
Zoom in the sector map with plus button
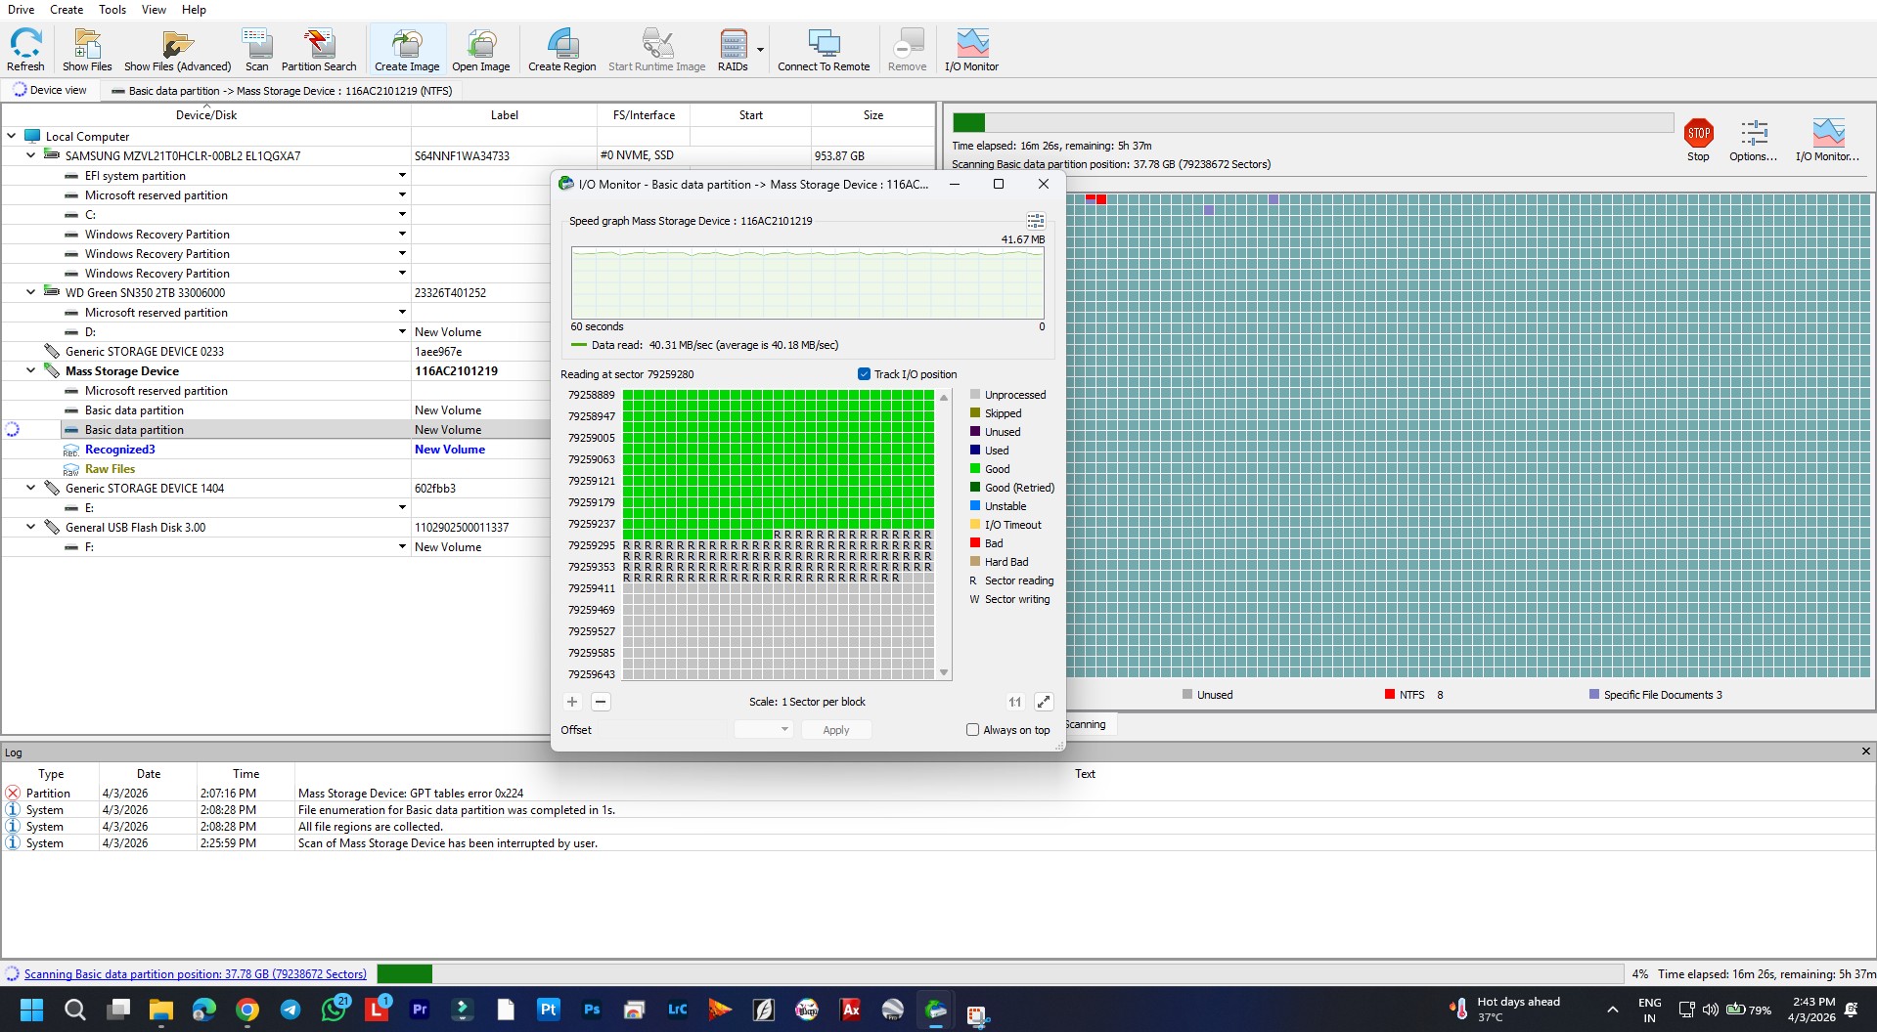tap(572, 702)
